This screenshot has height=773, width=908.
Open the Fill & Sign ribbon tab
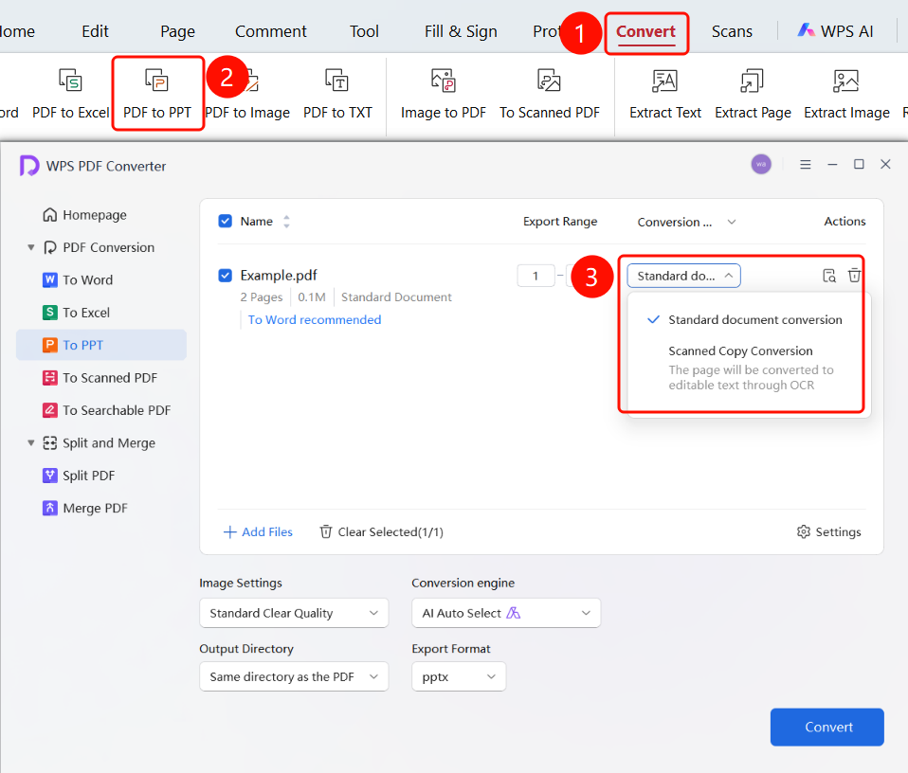pyautogui.click(x=461, y=32)
